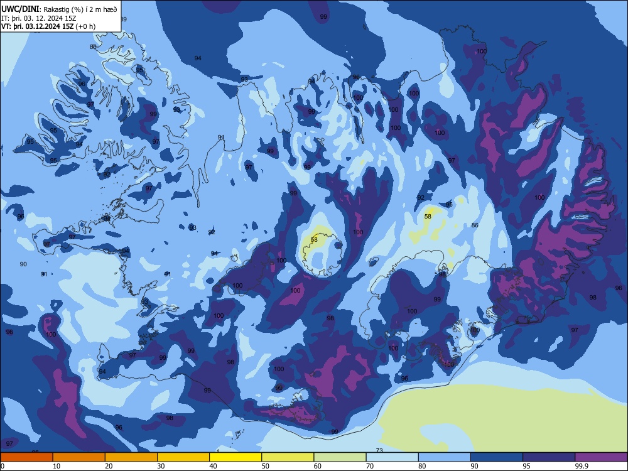Pick the light green 60–70 legend swatch
The image size is (628, 471).
coord(340,457)
